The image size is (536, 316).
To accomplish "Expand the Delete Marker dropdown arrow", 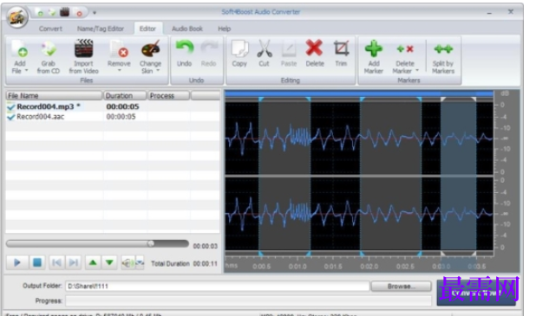I will [417, 71].
